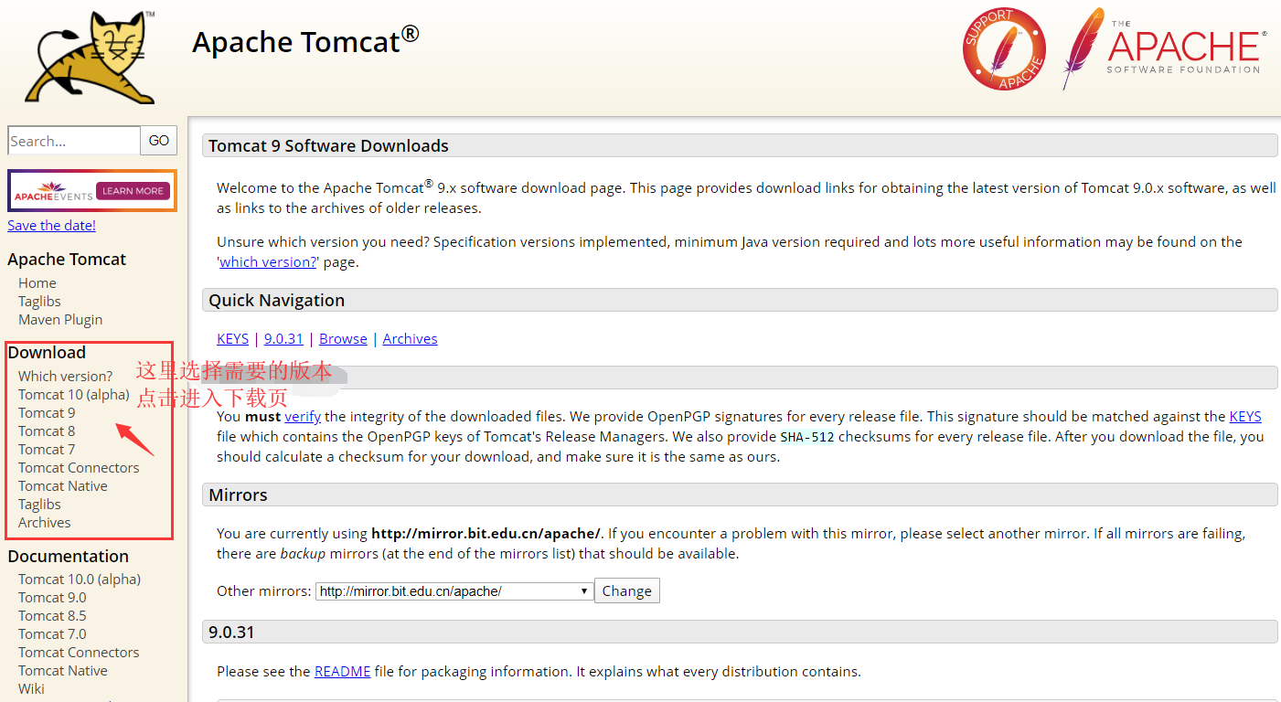The width and height of the screenshot is (1281, 702).
Task: Select Tomcat 10 (alpha) under Download
Action: [x=73, y=394]
